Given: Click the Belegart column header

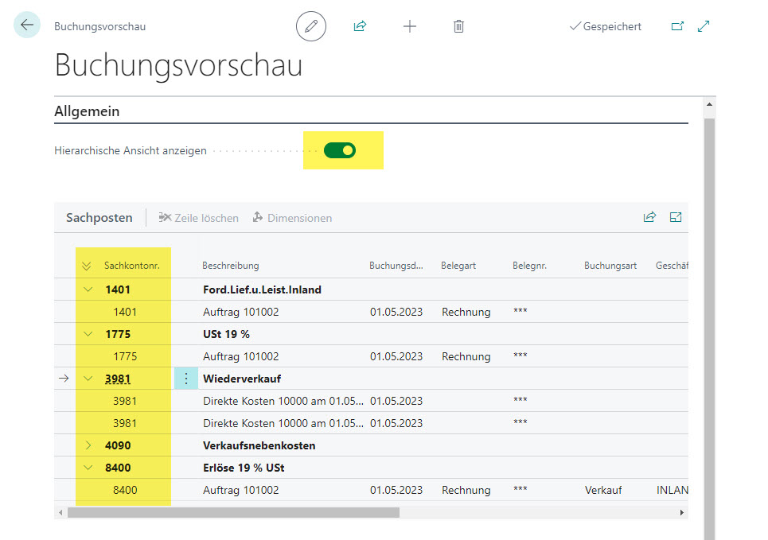Looking at the screenshot, I should 458,266.
